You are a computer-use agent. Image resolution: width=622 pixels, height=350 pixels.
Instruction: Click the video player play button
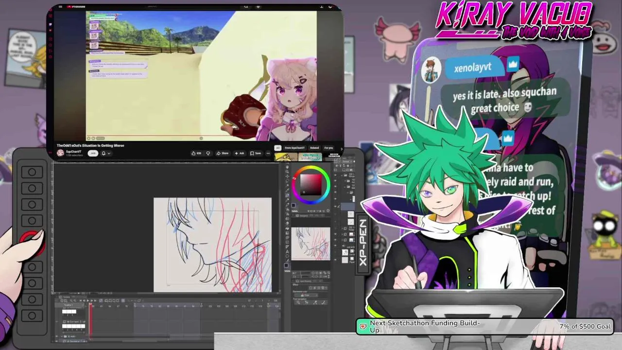coord(88,139)
